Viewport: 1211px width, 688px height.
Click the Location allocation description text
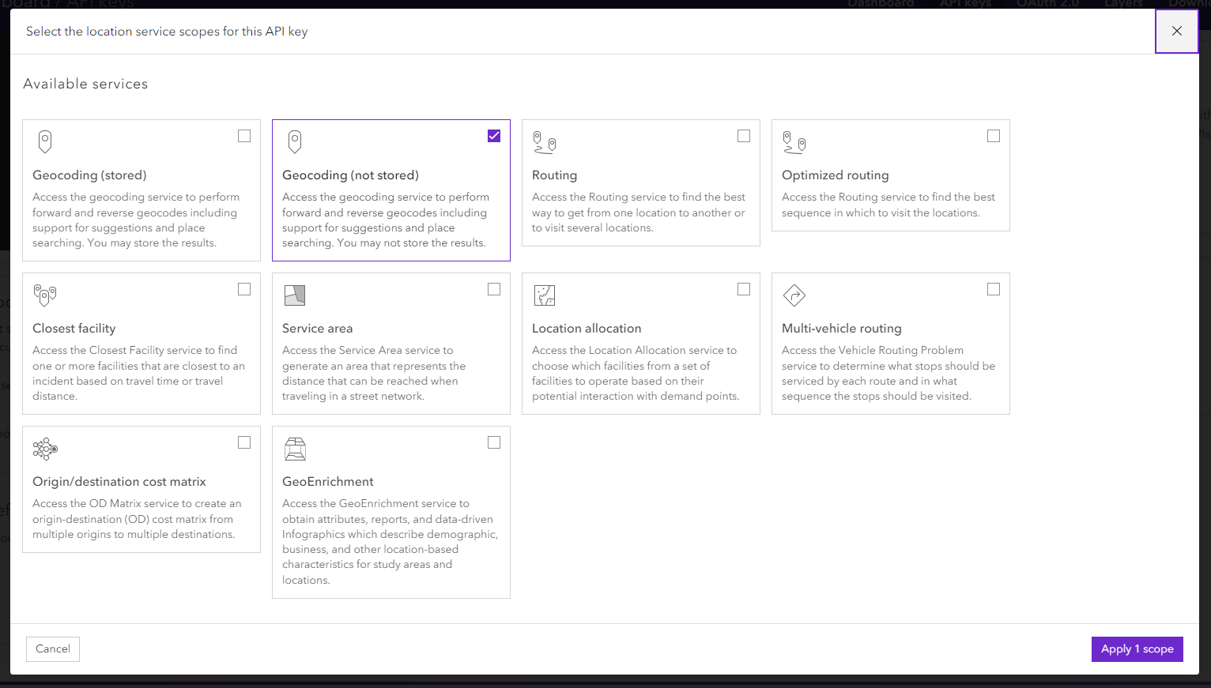coord(636,373)
